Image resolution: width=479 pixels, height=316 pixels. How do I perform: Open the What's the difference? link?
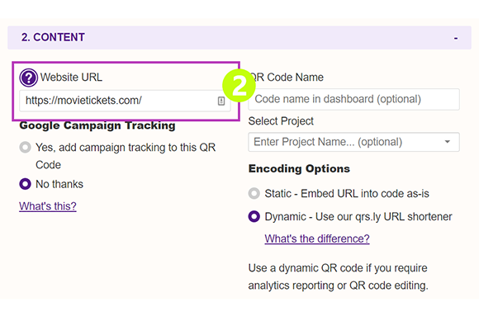pyautogui.click(x=317, y=238)
